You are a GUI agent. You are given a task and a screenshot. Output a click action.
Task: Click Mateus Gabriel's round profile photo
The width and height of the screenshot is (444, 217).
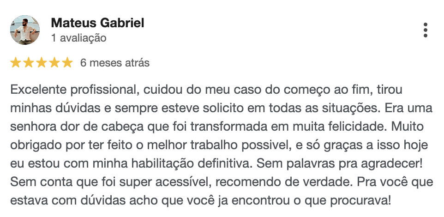click(x=25, y=30)
